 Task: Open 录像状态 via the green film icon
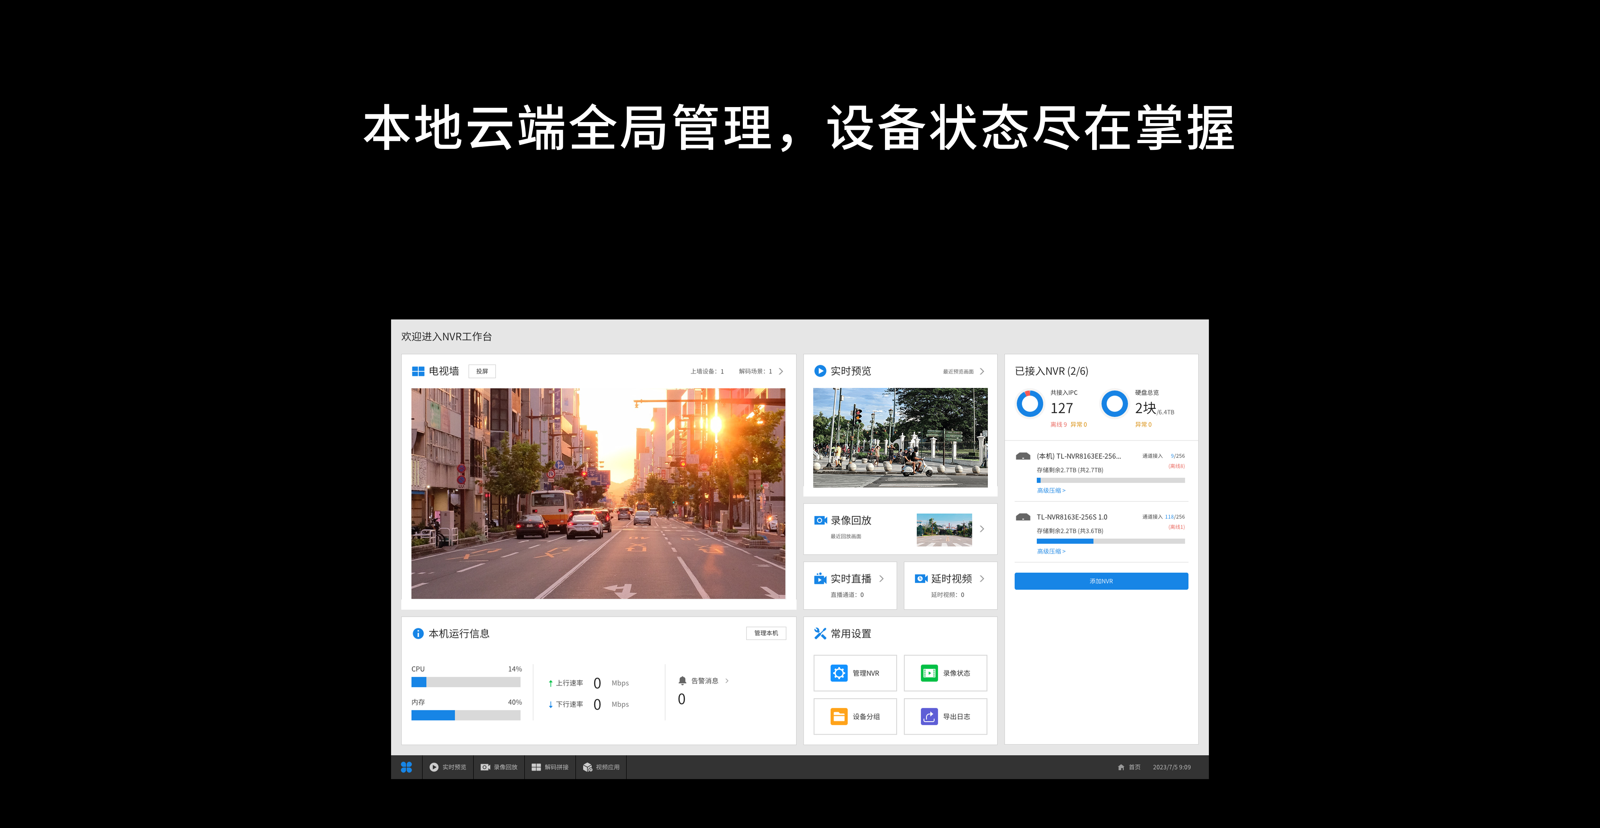click(x=929, y=673)
